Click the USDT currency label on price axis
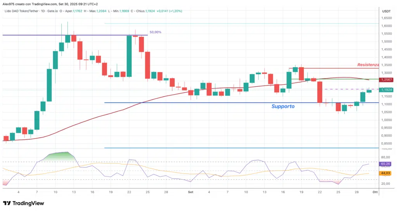The image size is (397, 211). pos(386,11)
